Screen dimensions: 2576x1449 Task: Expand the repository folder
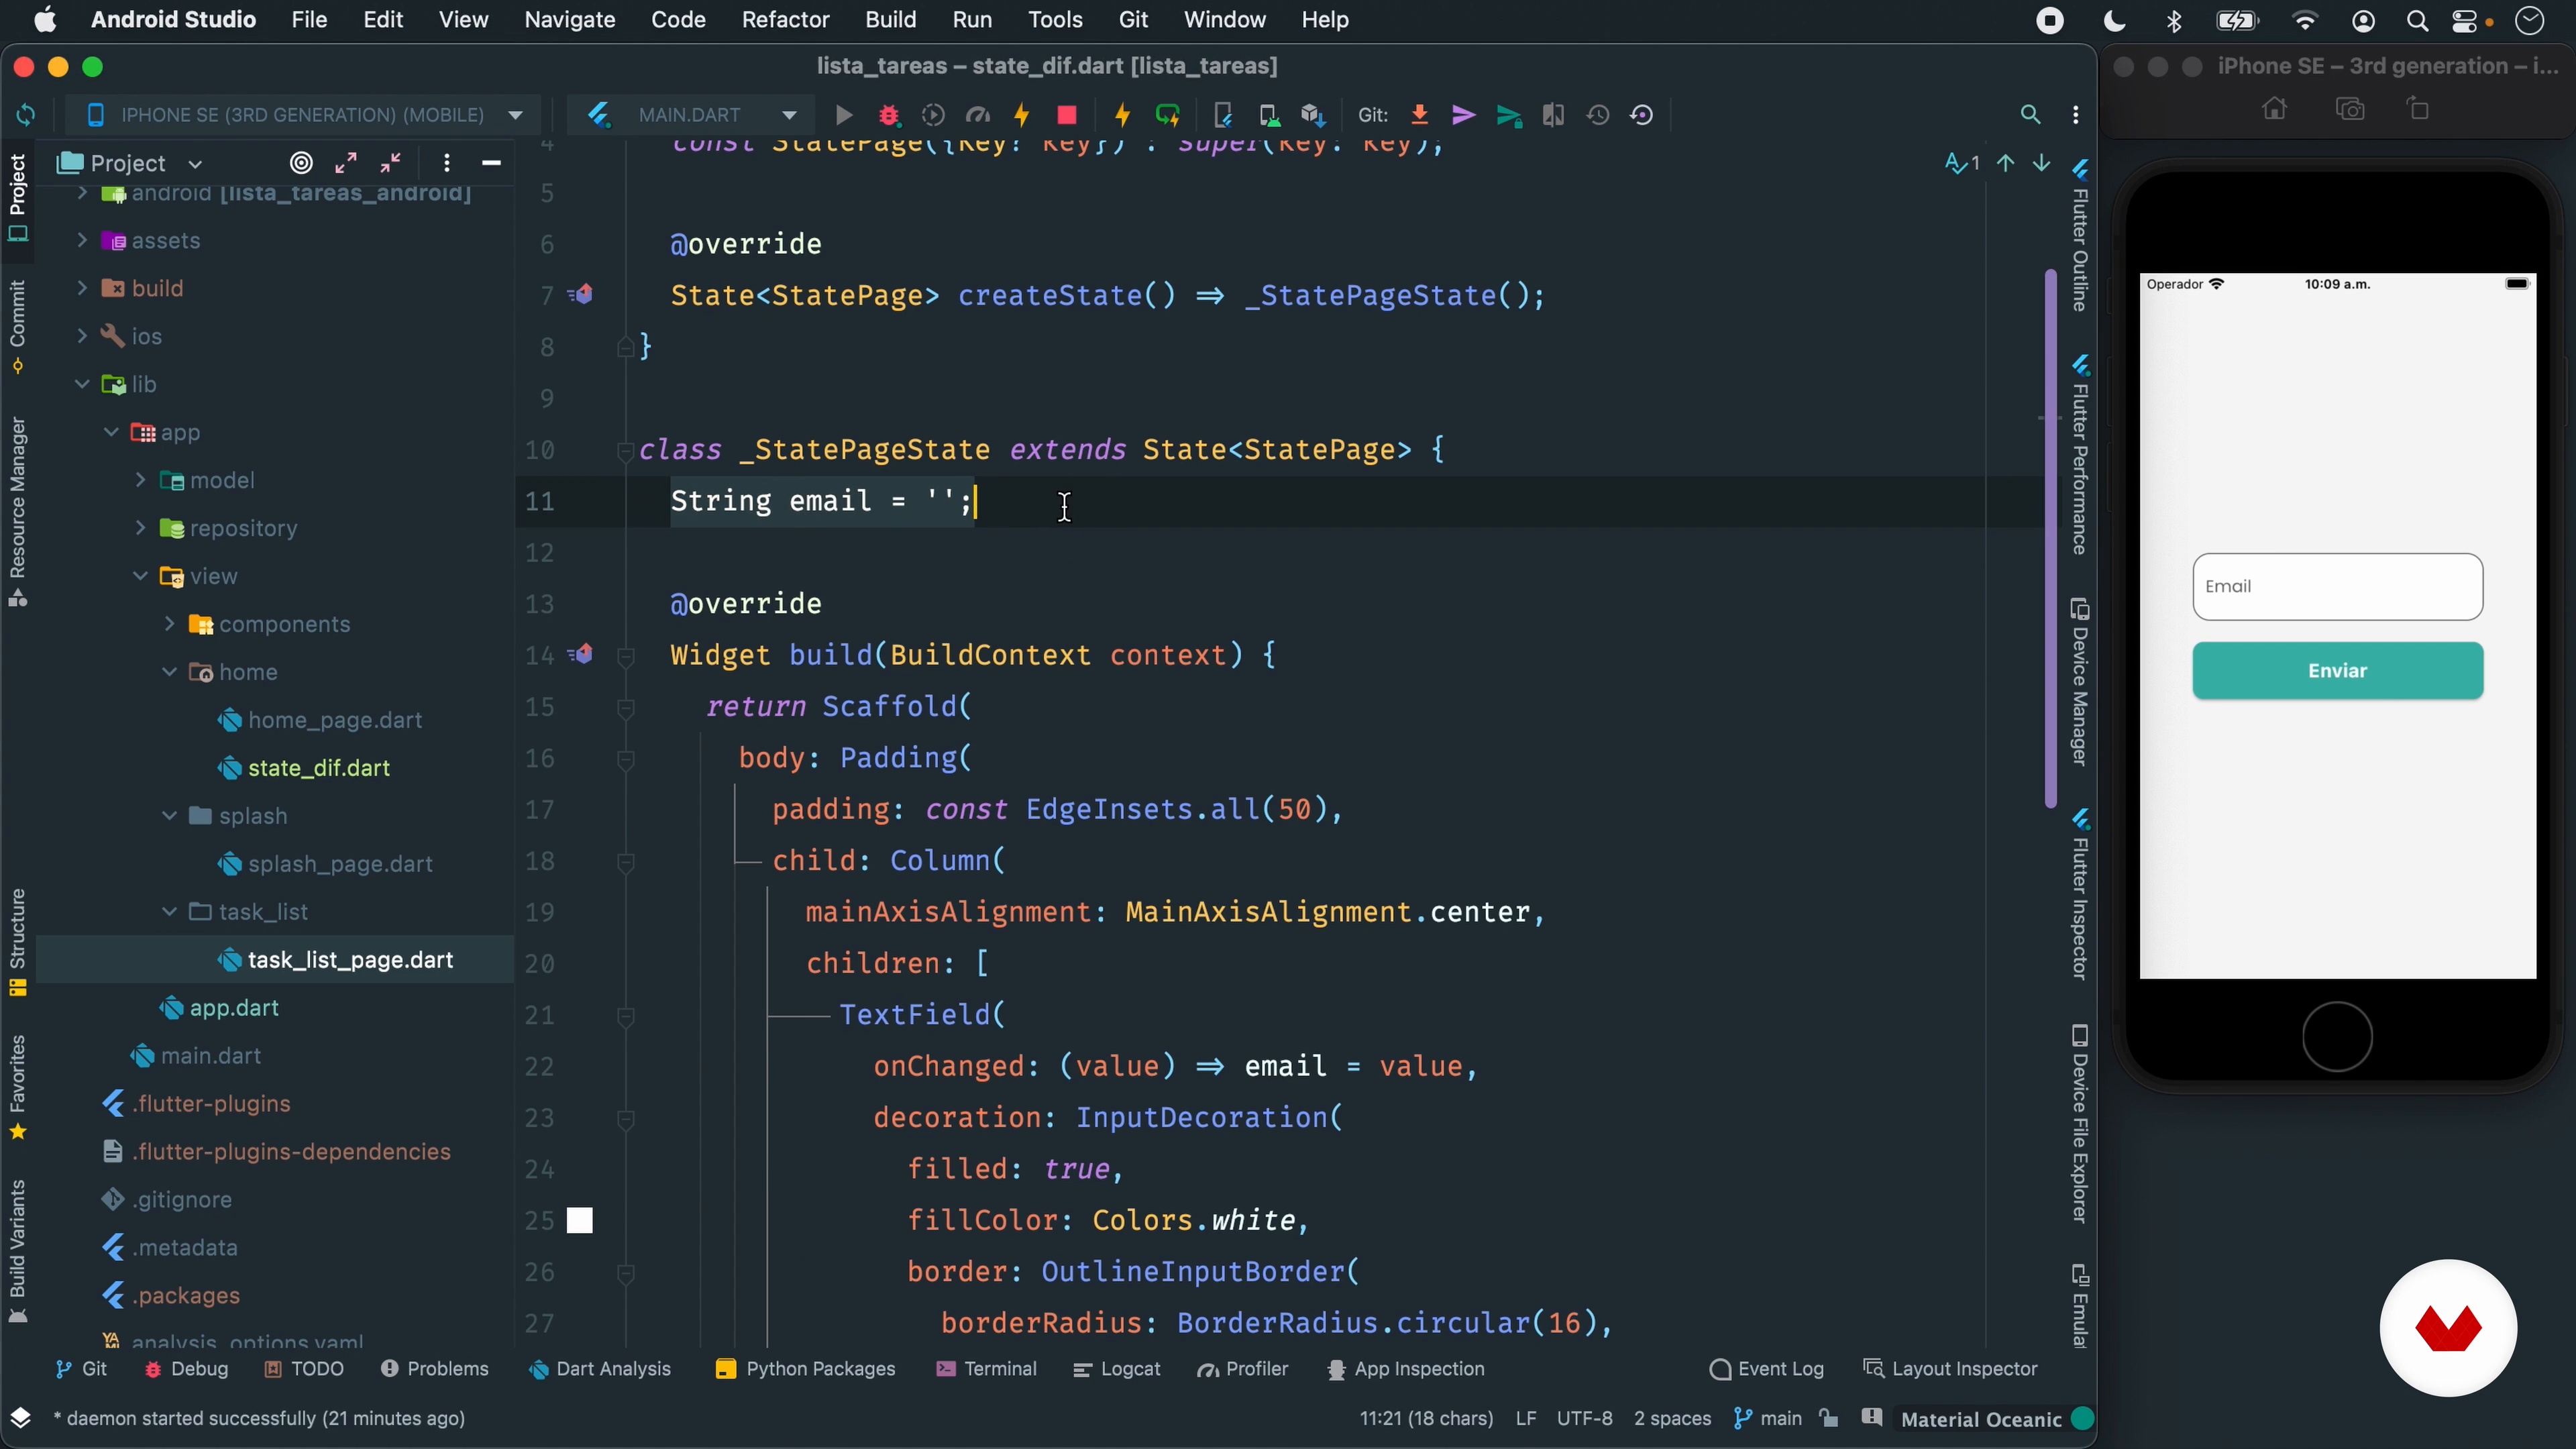tap(140, 528)
